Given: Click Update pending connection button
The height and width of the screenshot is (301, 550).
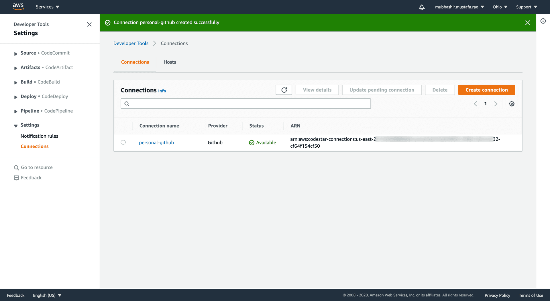Looking at the screenshot, I should [382, 90].
